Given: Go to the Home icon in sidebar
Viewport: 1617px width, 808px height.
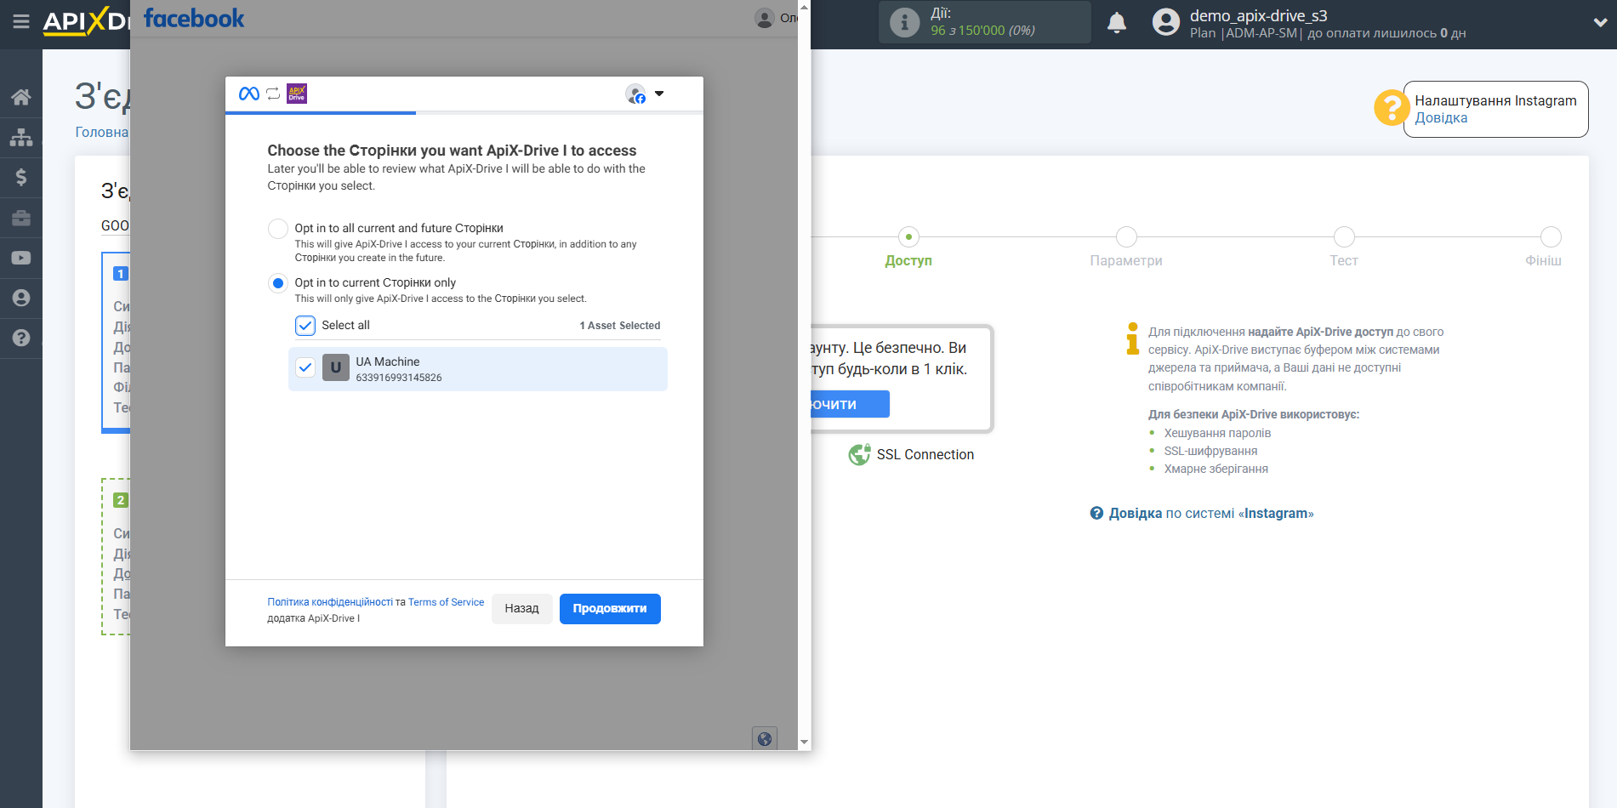Looking at the screenshot, I should pyautogui.click(x=21, y=97).
